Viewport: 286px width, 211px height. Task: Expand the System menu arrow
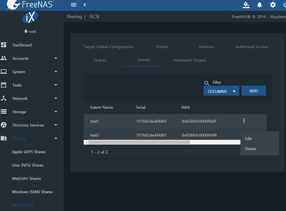56,72
